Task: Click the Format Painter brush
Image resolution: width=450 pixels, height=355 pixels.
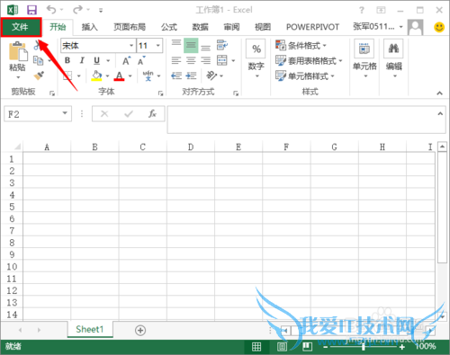Action: point(39,75)
